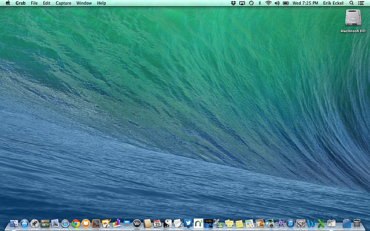Open Time Machine menu bar icon

click(x=251, y=3)
